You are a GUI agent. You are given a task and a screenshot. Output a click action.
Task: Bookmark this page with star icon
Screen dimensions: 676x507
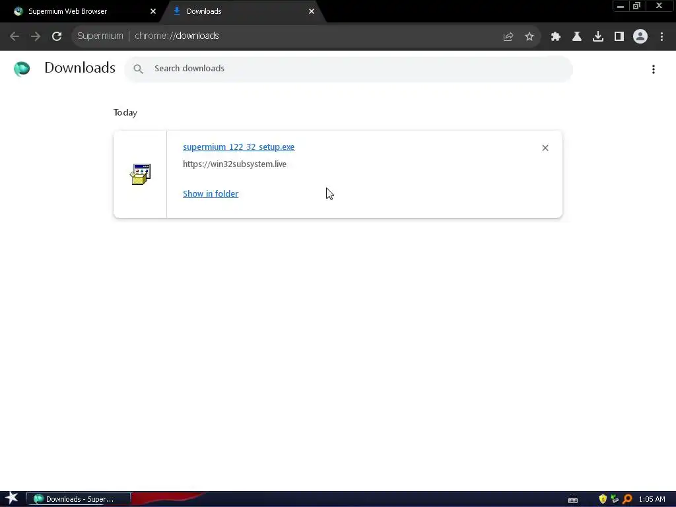(x=529, y=37)
